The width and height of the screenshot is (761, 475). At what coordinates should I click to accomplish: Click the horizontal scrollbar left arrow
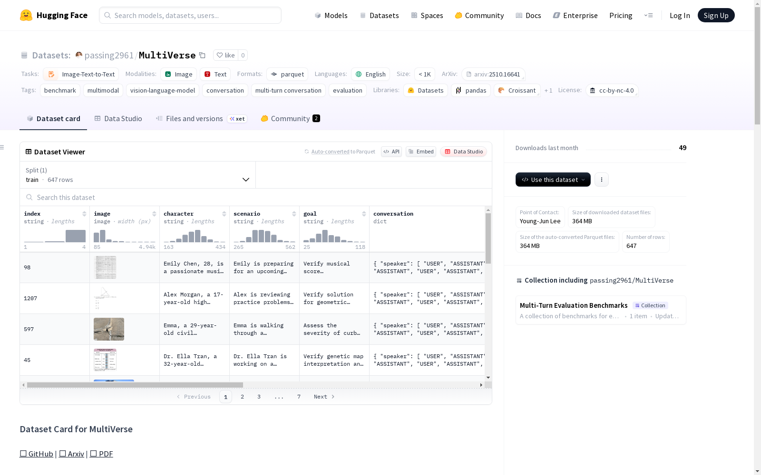23,385
